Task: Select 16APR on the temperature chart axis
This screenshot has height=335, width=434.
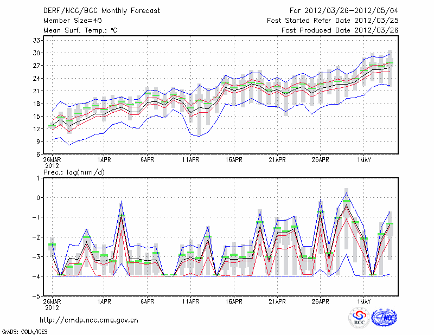Action: point(233,160)
